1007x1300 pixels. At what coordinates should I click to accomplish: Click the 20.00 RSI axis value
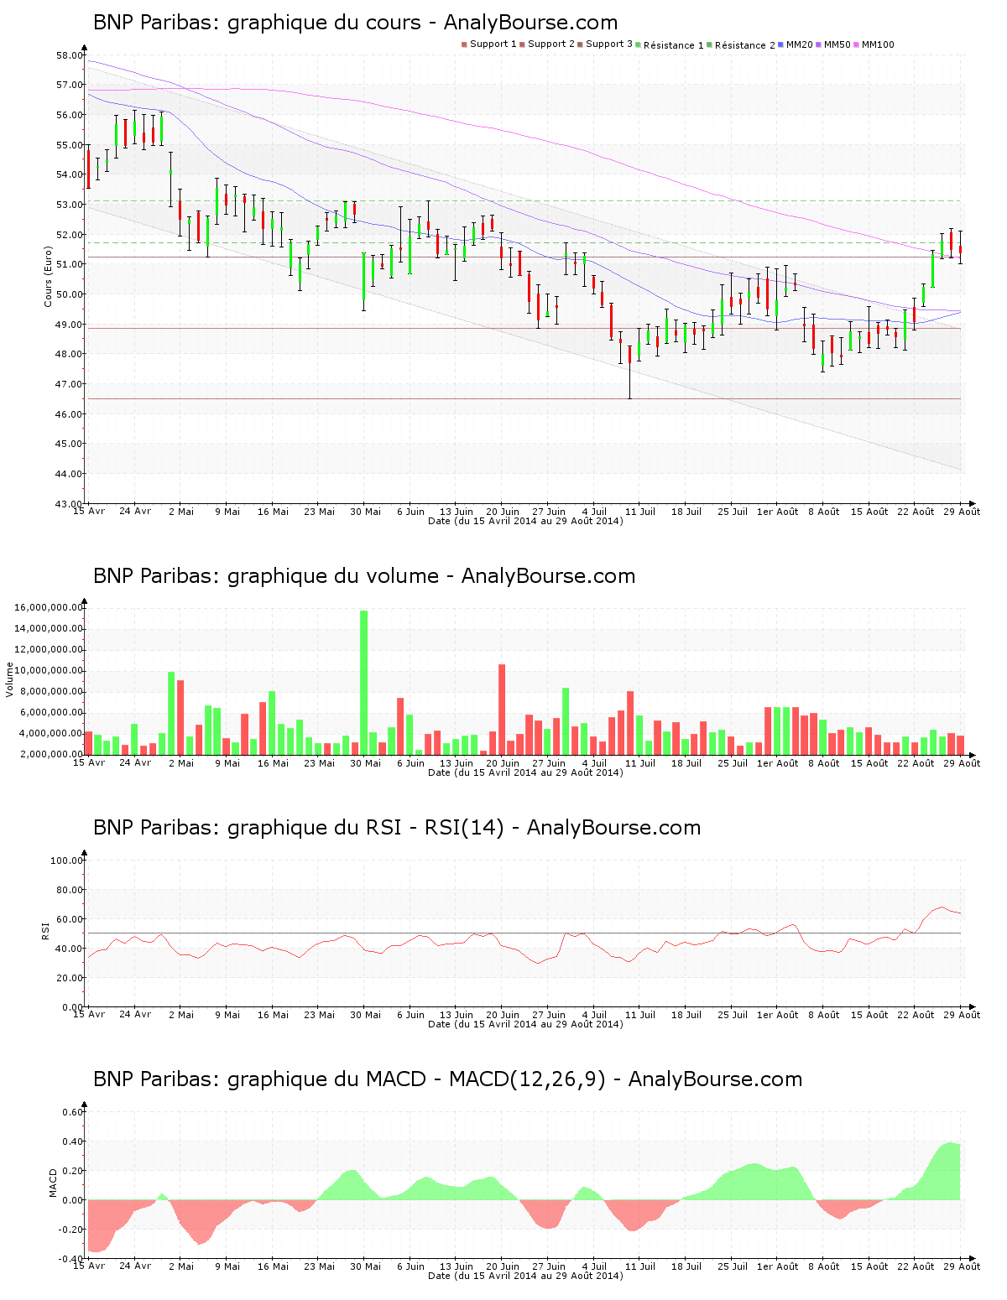tap(69, 978)
